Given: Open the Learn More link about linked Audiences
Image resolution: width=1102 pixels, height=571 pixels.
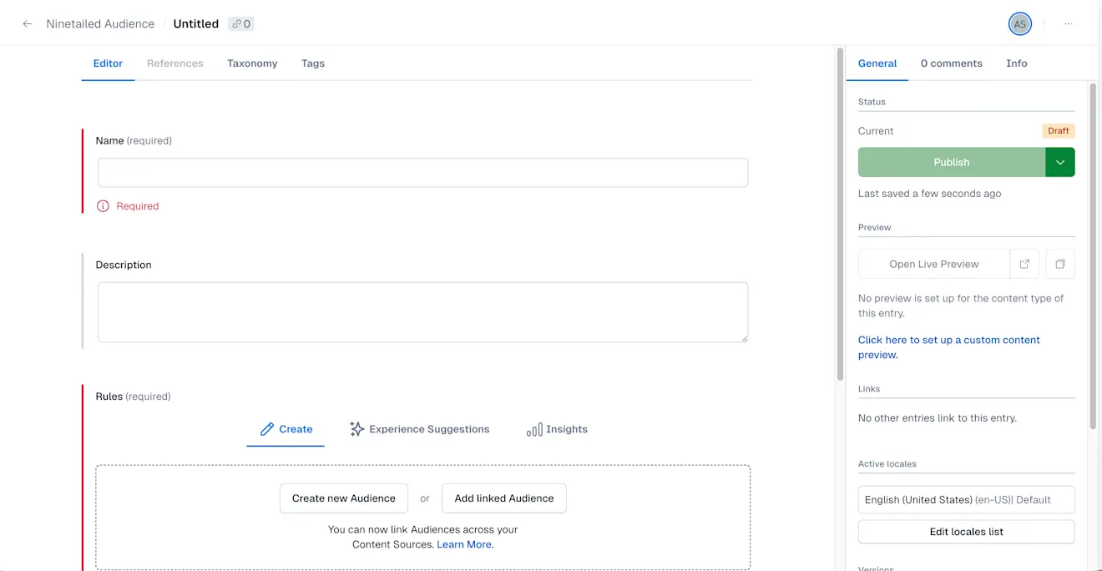Looking at the screenshot, I should (464, 543).
